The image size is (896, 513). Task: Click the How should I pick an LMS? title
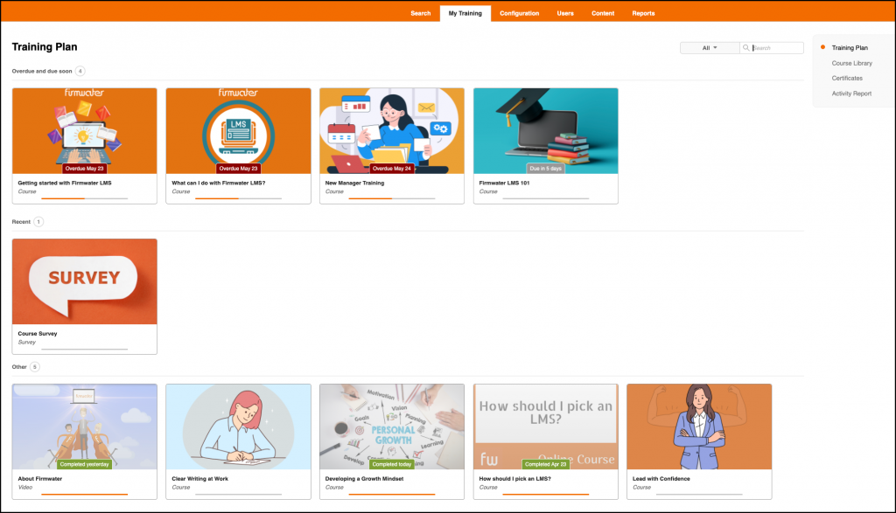pos(514,479)
